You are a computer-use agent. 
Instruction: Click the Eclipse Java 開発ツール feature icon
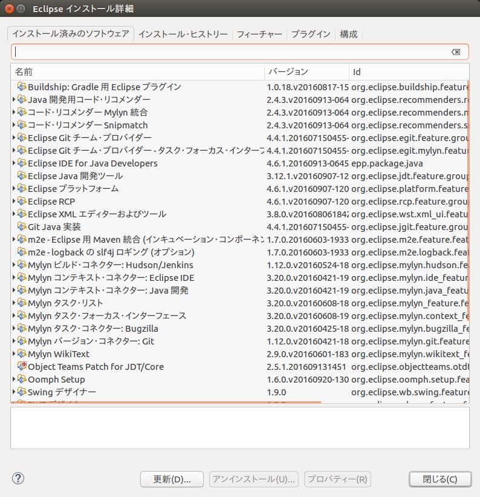pyautogui.click(x=22, y=176)
